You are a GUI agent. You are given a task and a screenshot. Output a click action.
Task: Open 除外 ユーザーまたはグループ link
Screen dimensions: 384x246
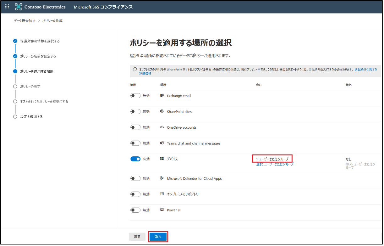(x=360, y=166)
